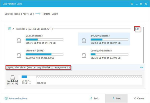Click the BACKUP E: drive icon

pos(84,41)
